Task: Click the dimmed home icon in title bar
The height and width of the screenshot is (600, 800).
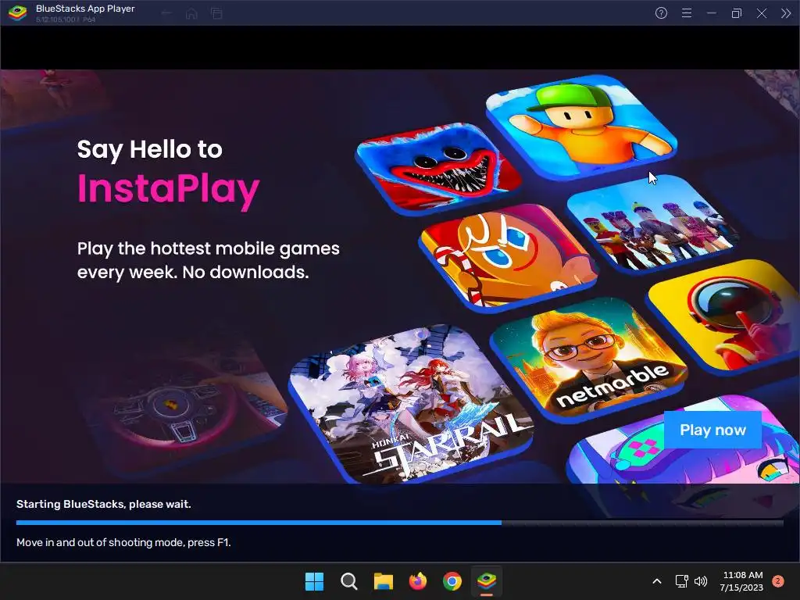Action: click(x=191, y=14)
